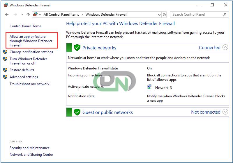Click the Private networks heading

tap(99, 48)
